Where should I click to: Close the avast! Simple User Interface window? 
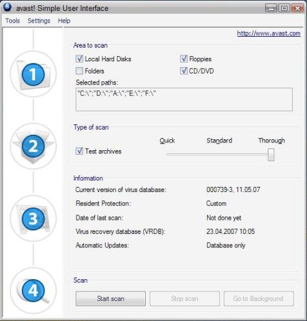click(x=297, y=8)
